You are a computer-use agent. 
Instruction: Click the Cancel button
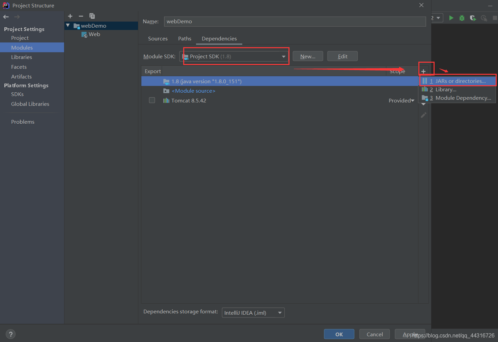coord(375,334)
